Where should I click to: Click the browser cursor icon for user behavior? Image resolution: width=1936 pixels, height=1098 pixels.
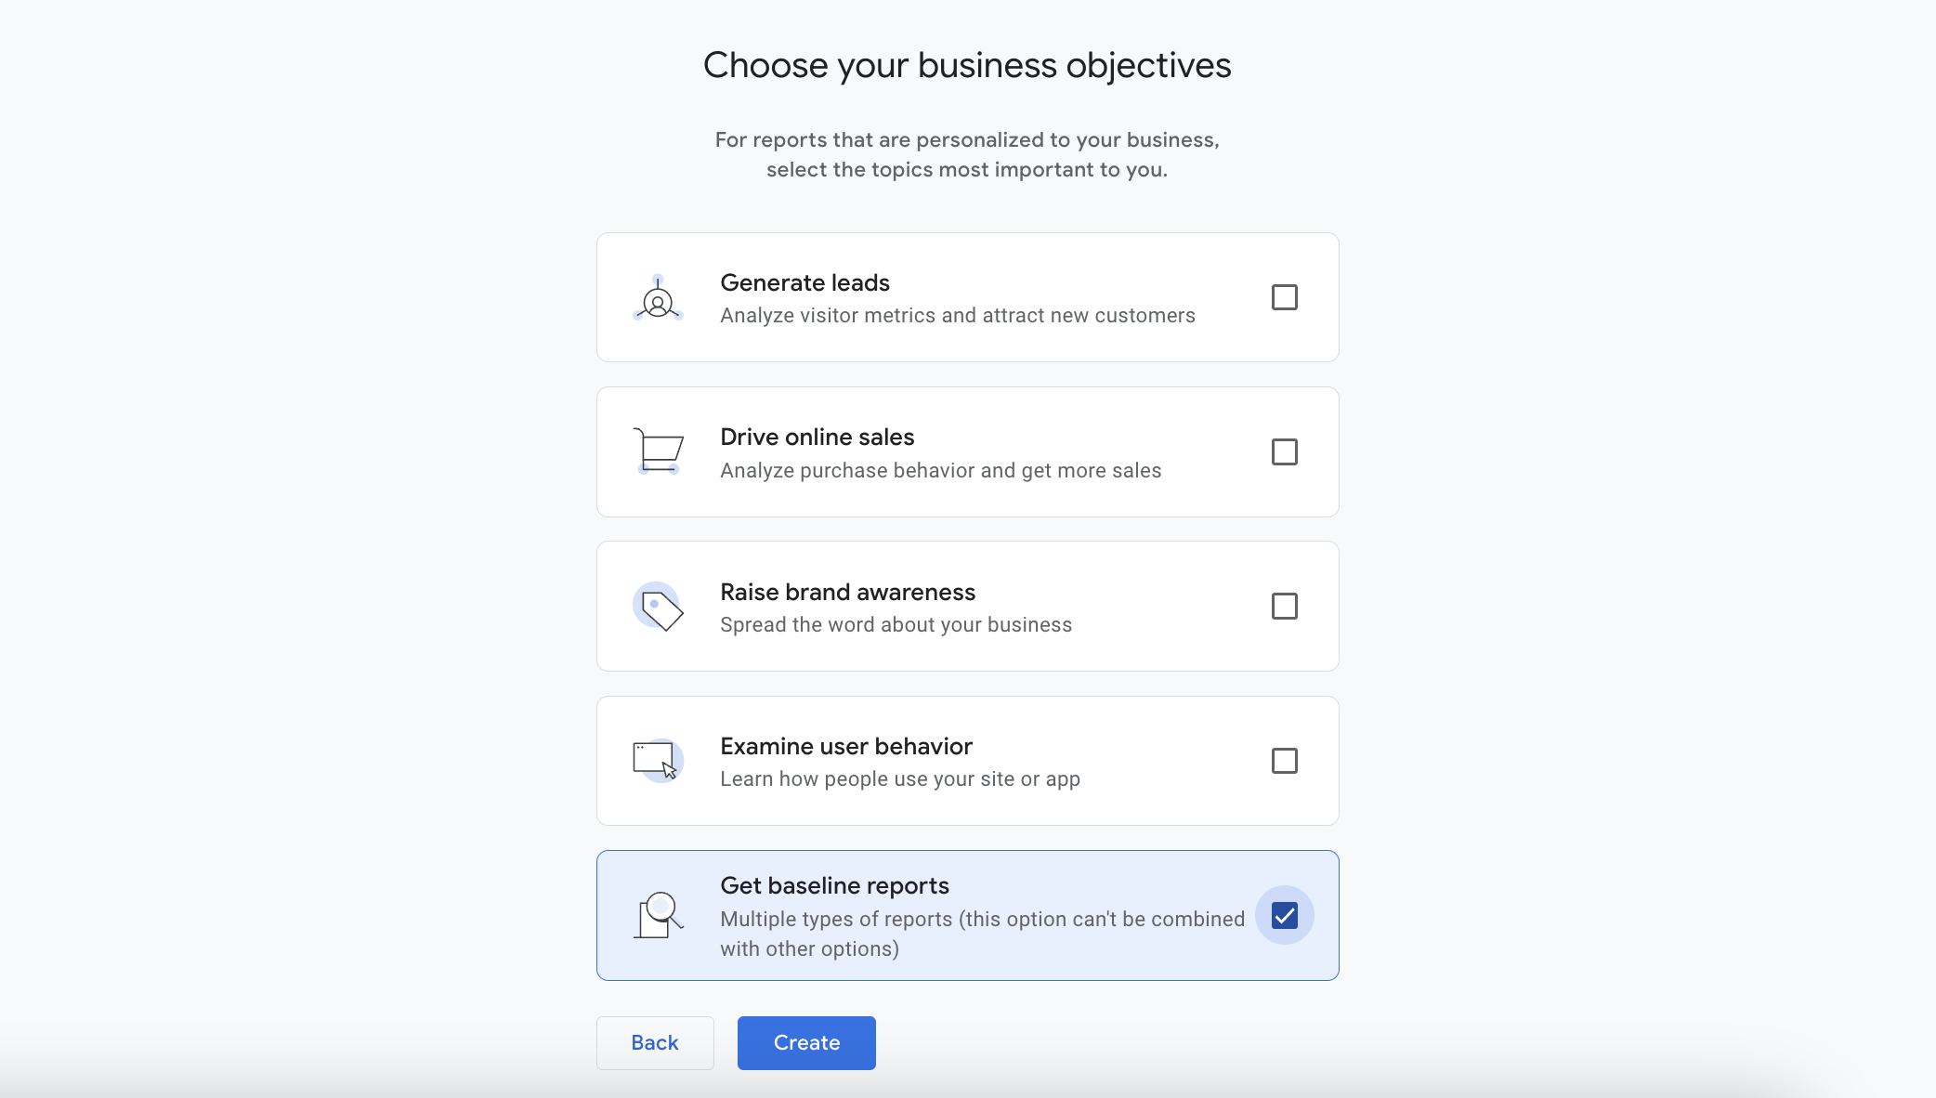tap(658, 761)
